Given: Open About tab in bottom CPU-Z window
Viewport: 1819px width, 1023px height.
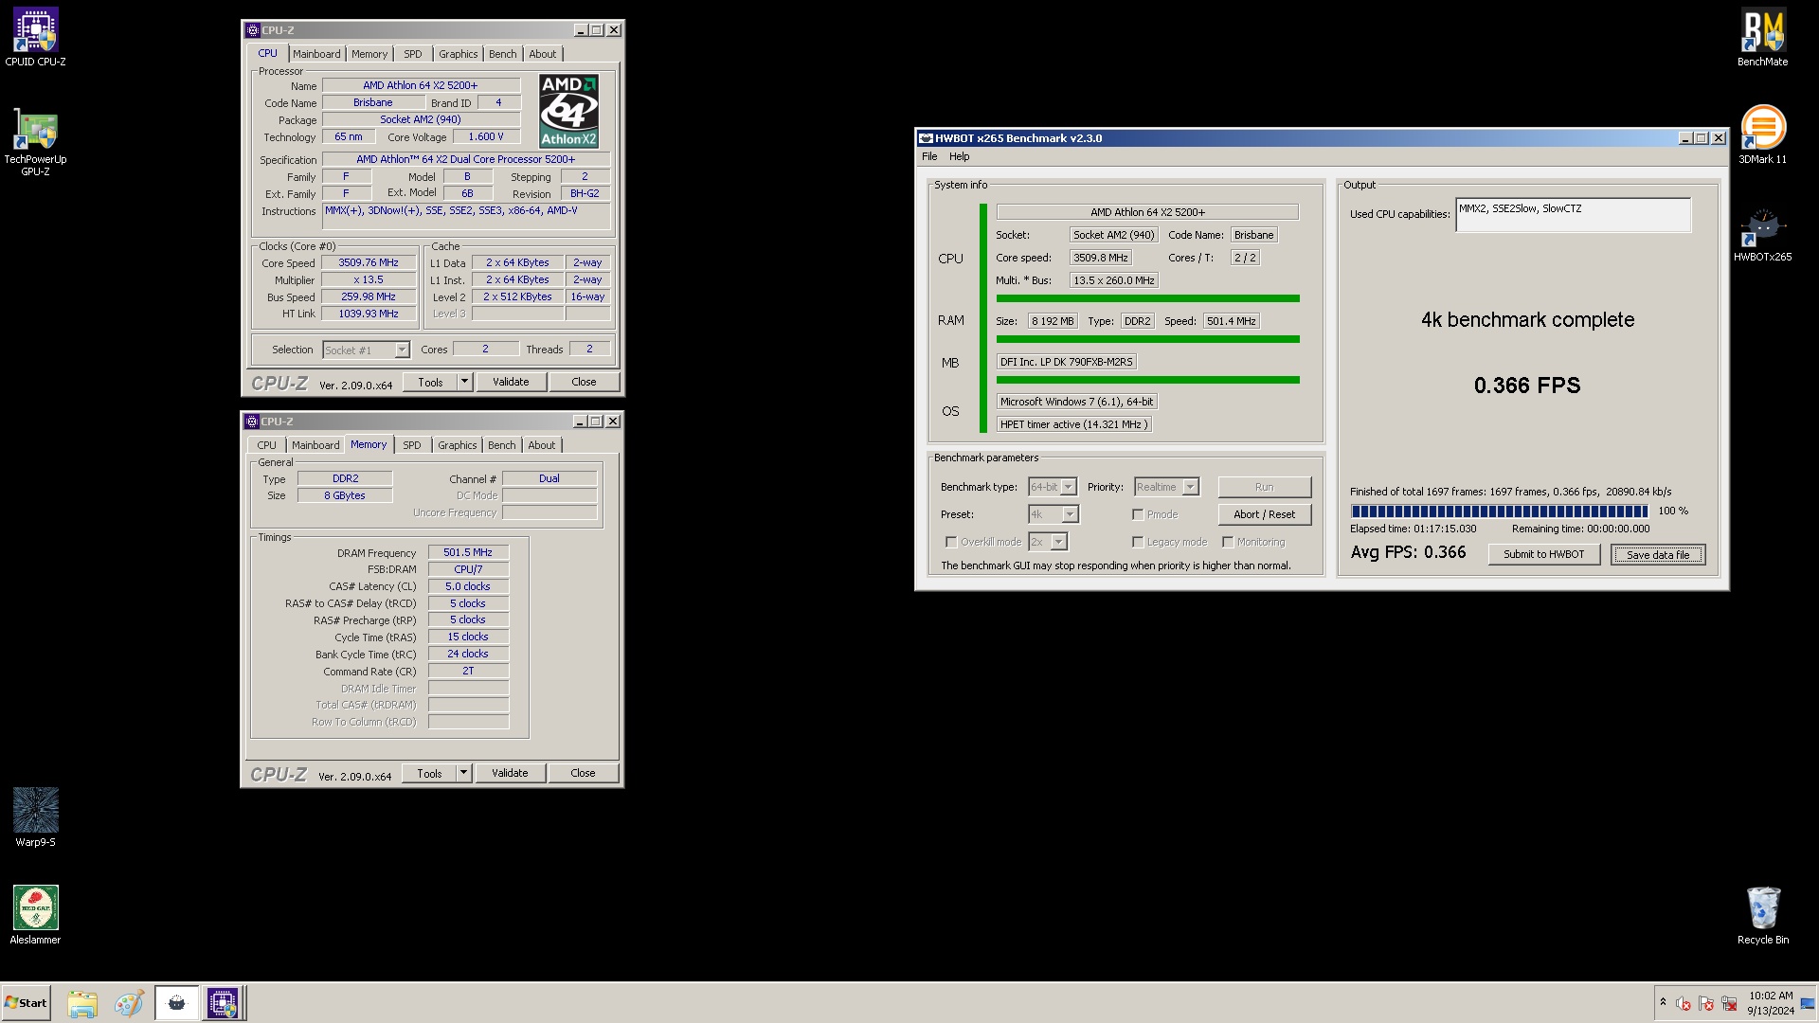Looking at the screenshot, I should pyautogui.click(x=542, y=445).
